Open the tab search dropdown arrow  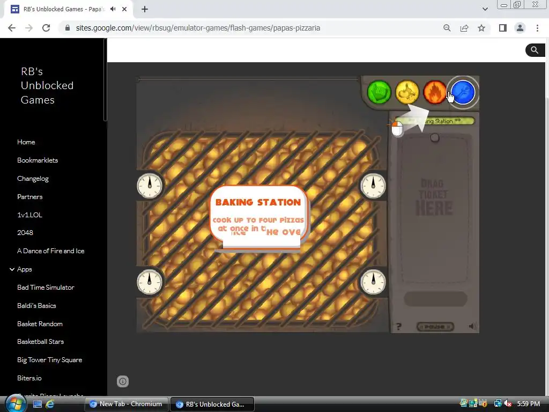click(485, 9)
